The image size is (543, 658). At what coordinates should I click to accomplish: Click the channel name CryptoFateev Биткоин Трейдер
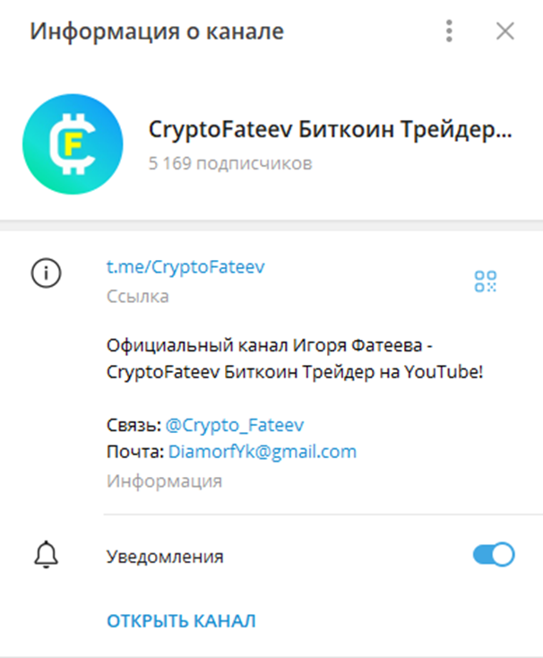click(330, 129)
